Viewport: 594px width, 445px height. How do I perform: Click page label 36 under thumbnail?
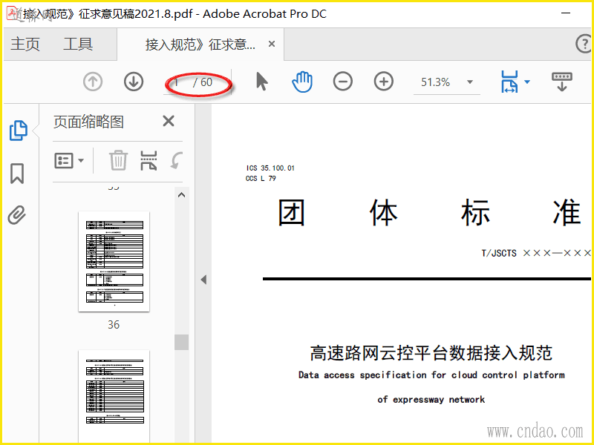(x=114, y=325)
